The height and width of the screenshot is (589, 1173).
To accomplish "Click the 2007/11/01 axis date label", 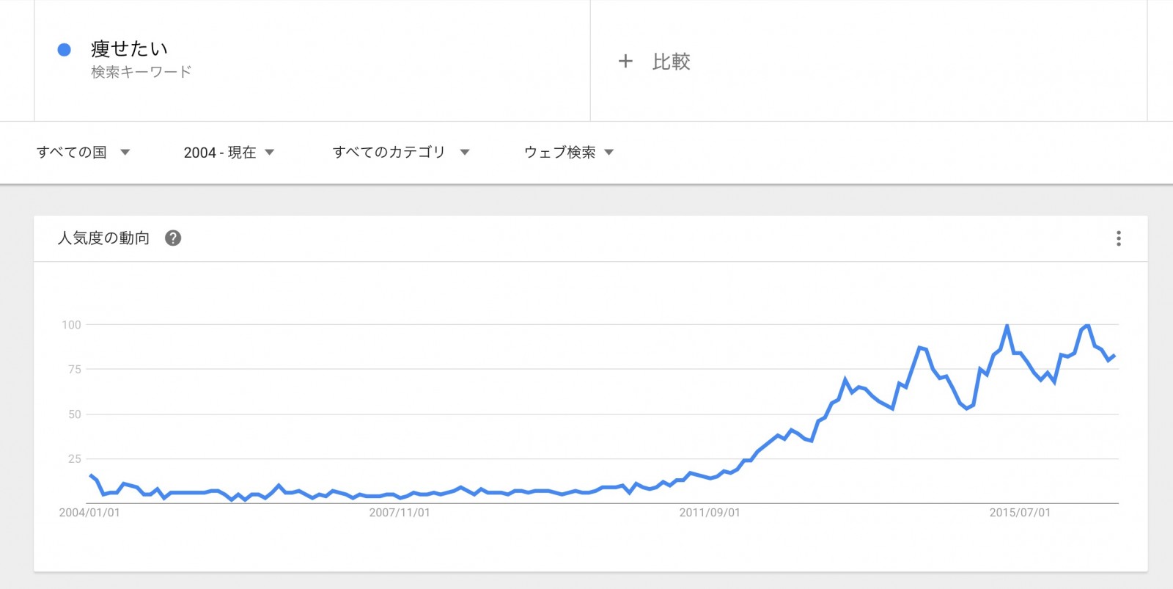I will pos(400,512).
